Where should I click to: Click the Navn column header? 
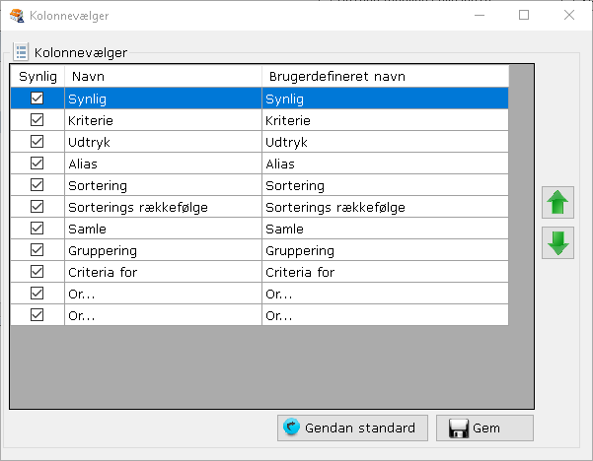pyautogui.click(x=162, y=76)
